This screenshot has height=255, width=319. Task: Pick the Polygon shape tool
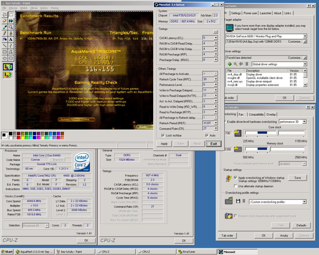click(x=11, y=52)
